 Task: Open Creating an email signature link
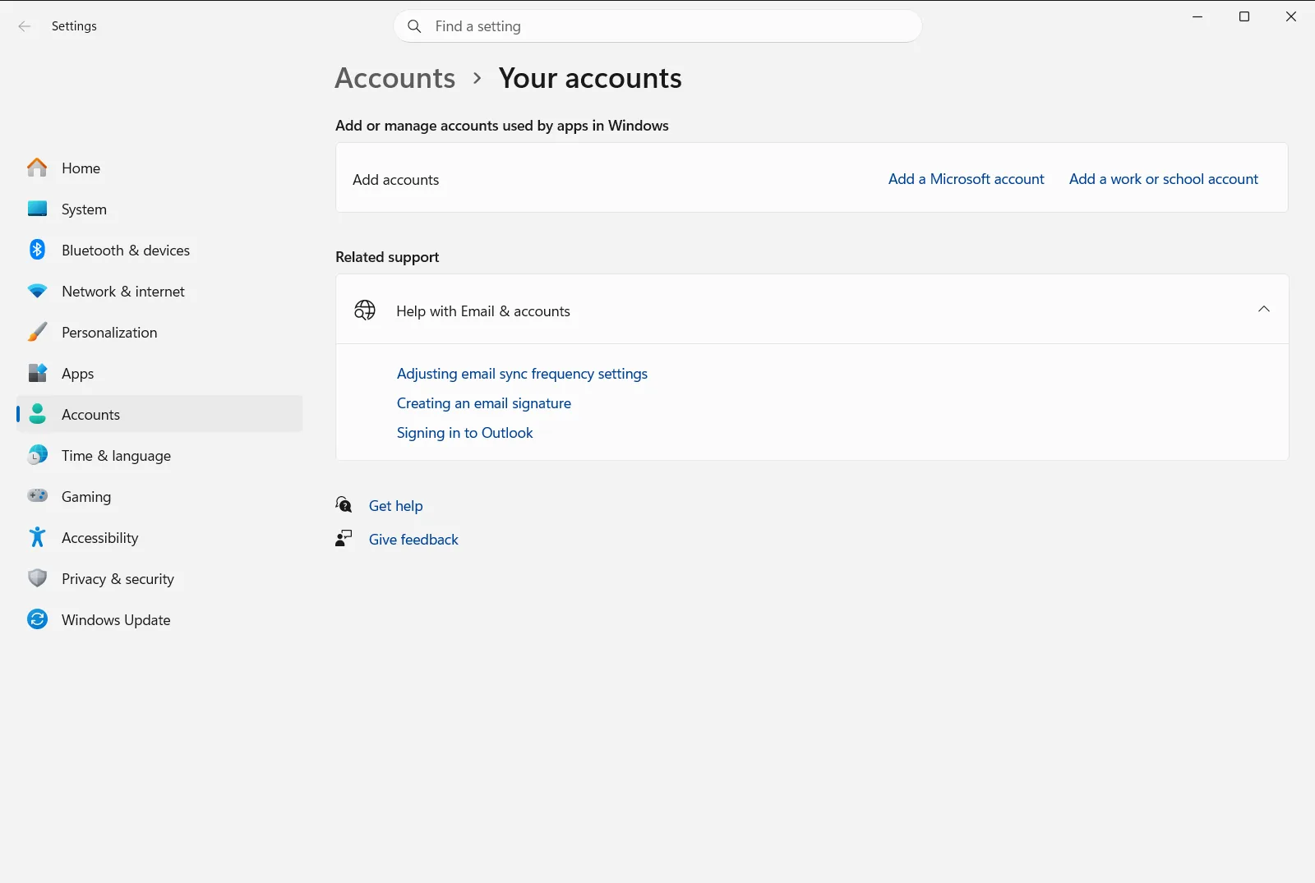[483, 403]
